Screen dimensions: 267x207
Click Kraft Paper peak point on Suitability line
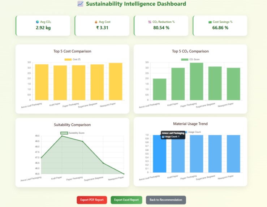(62, 136)
